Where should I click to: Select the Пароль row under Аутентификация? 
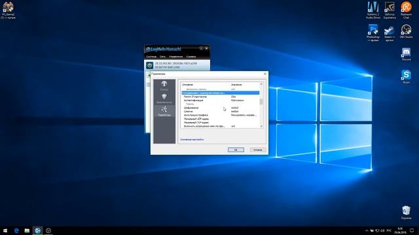[220, 104]
